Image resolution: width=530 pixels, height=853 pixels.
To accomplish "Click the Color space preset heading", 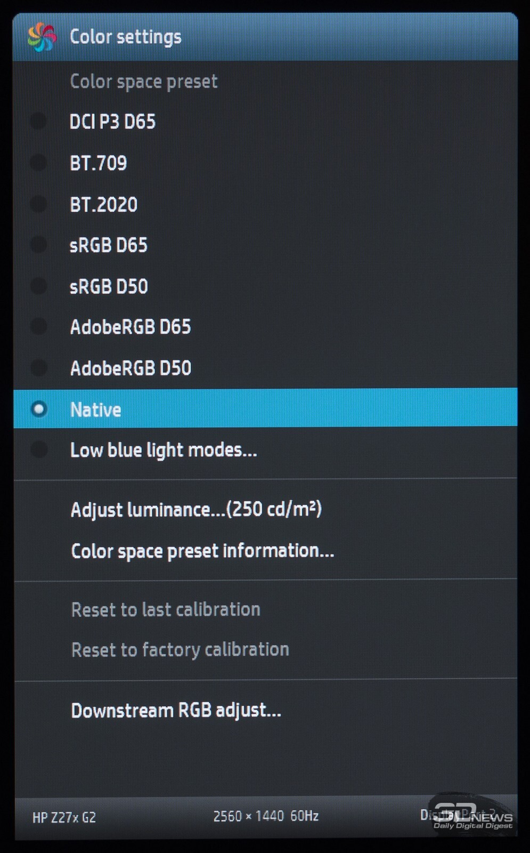I will (x=144, y=82).
